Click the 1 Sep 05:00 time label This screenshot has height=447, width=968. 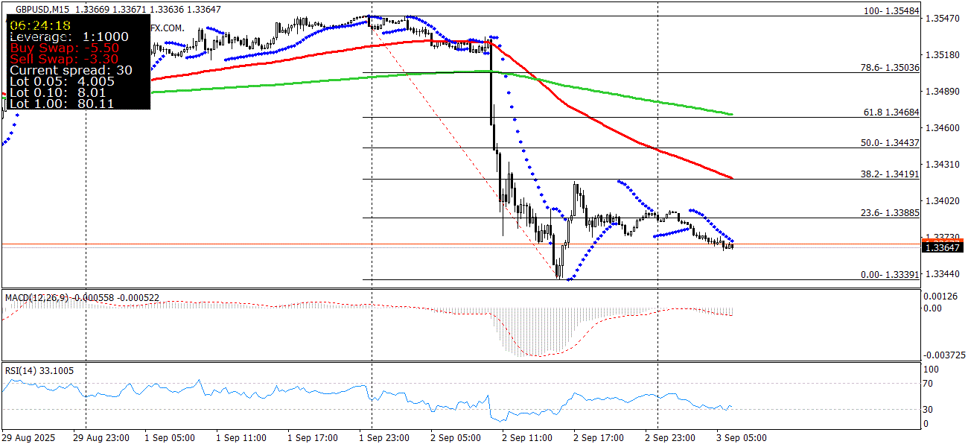click(x=169, y=438)
